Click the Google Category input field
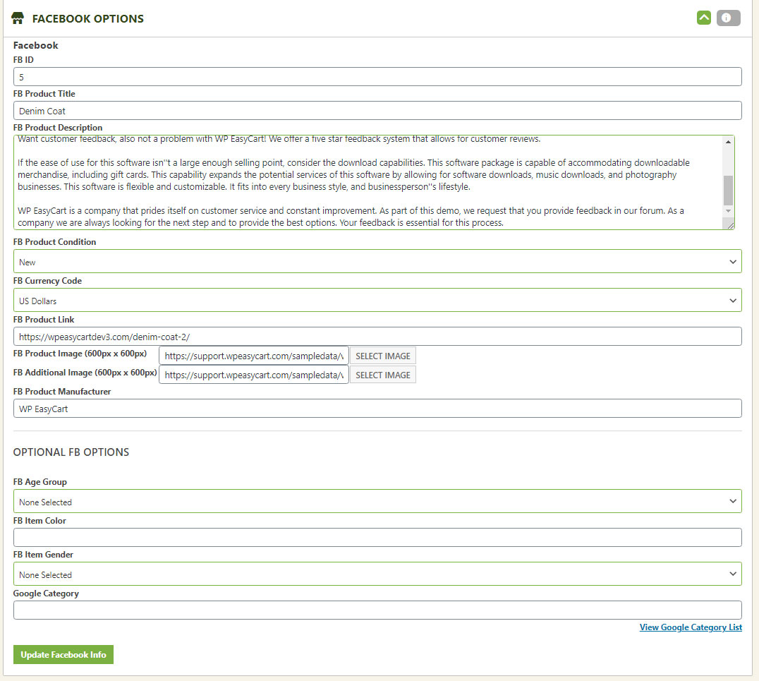The width and height of the screenshot is (759, 681). pyautogui.click(x=377, y=610)
